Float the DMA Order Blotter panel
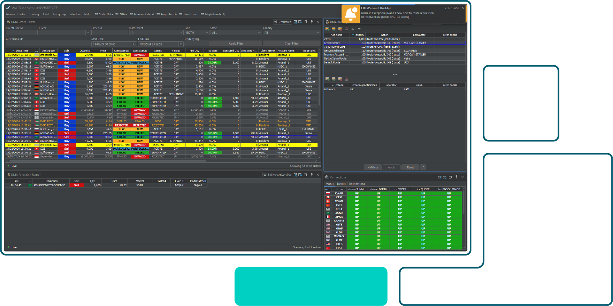 [306, 22]
